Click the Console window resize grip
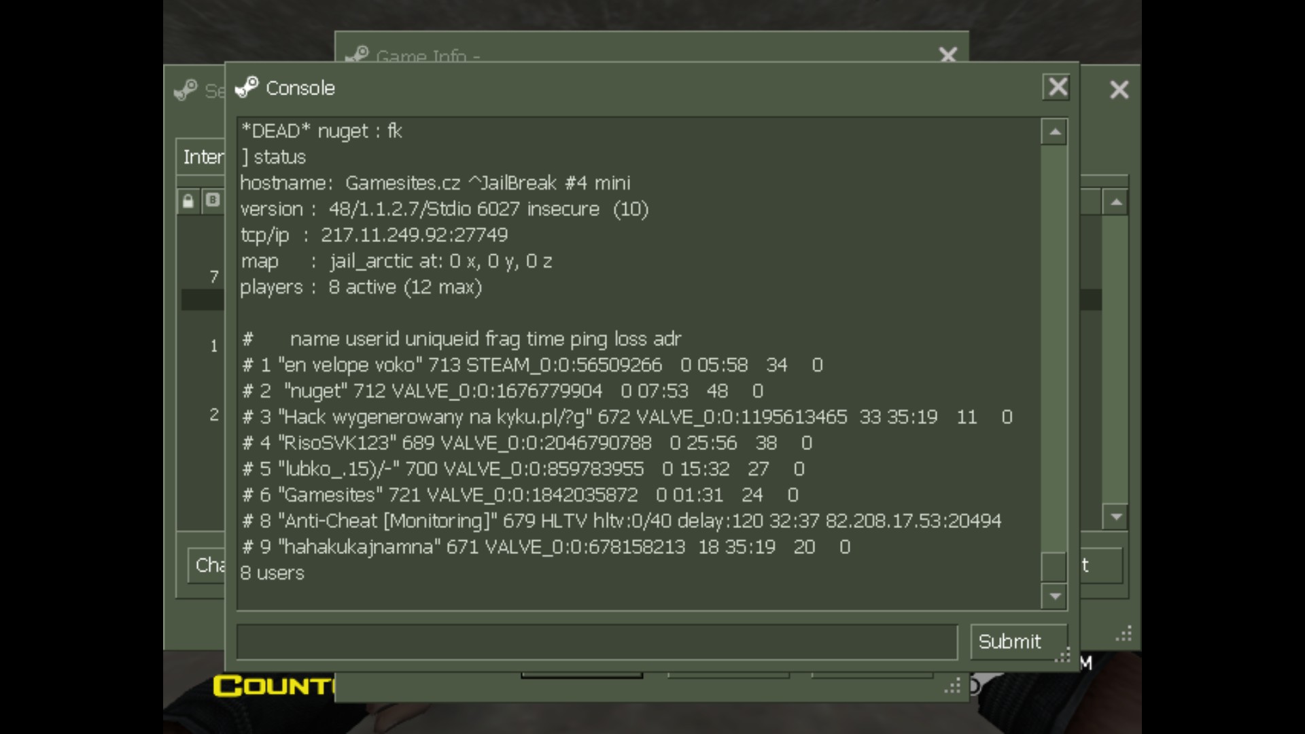Screen dimensions: 1305x734 click(1062, 655)
